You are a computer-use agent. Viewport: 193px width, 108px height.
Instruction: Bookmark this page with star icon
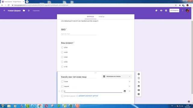pyautogui.click(x=176, y=5)
